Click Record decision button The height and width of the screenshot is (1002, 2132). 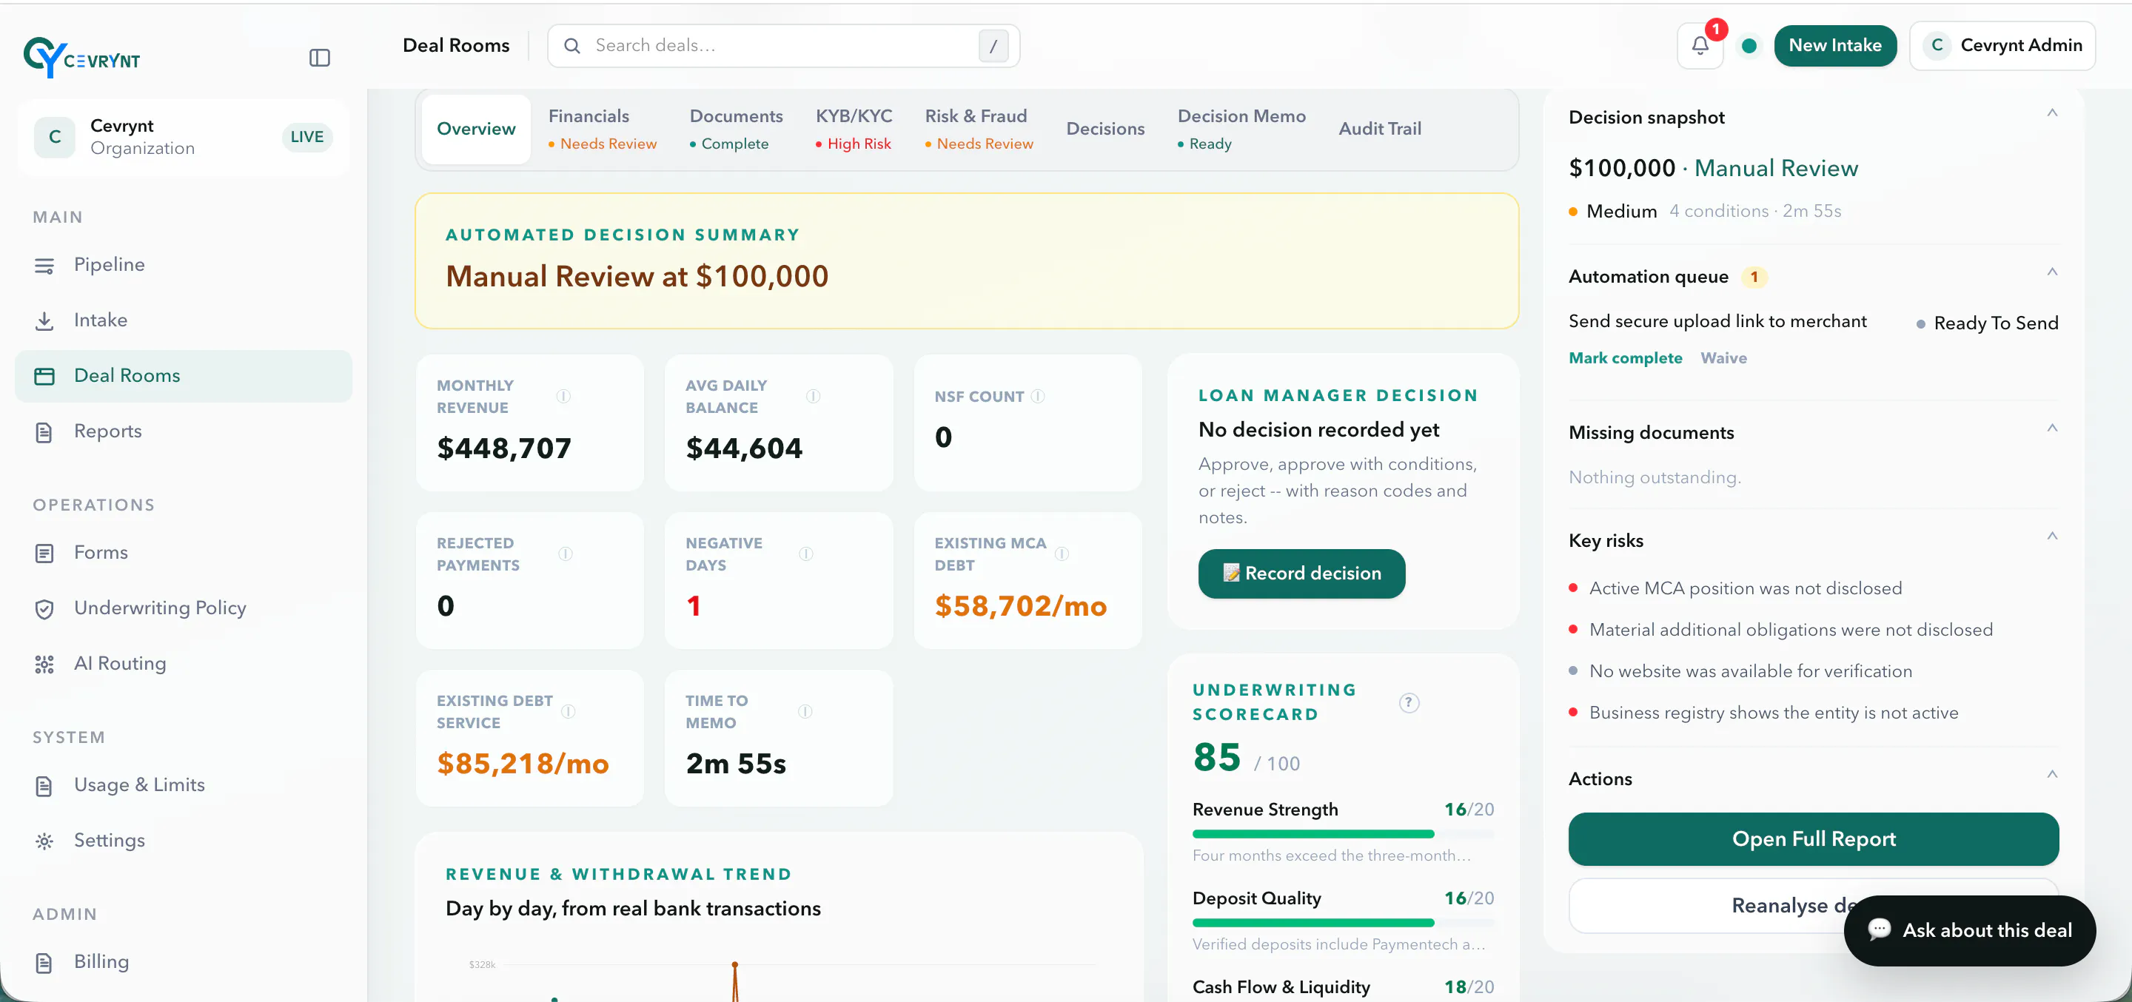pyautogui.click(x=1301, y=574)
